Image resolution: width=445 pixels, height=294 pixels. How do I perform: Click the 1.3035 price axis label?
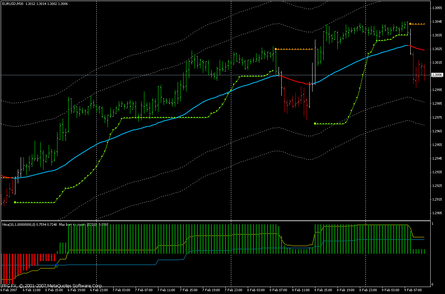coord(437,35)
